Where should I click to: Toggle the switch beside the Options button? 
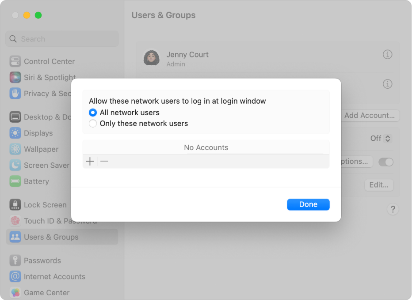point(386,162)
